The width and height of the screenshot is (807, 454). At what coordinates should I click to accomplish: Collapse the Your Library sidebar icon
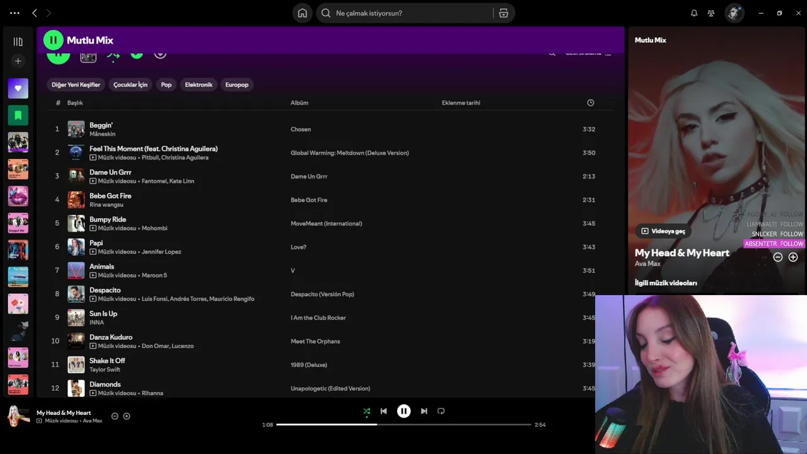coord(18,42)
